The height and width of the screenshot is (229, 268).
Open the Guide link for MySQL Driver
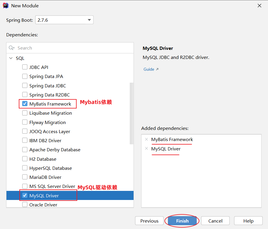pos(149,69)
